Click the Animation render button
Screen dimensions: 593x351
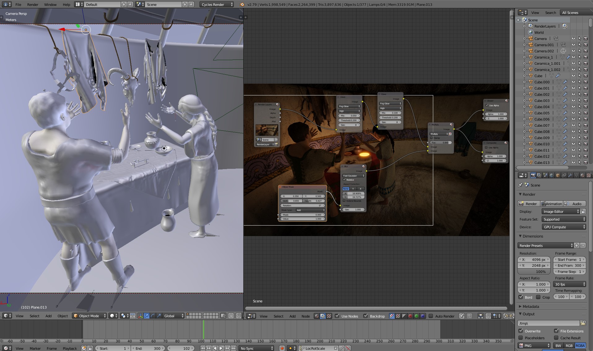[552, 204]
